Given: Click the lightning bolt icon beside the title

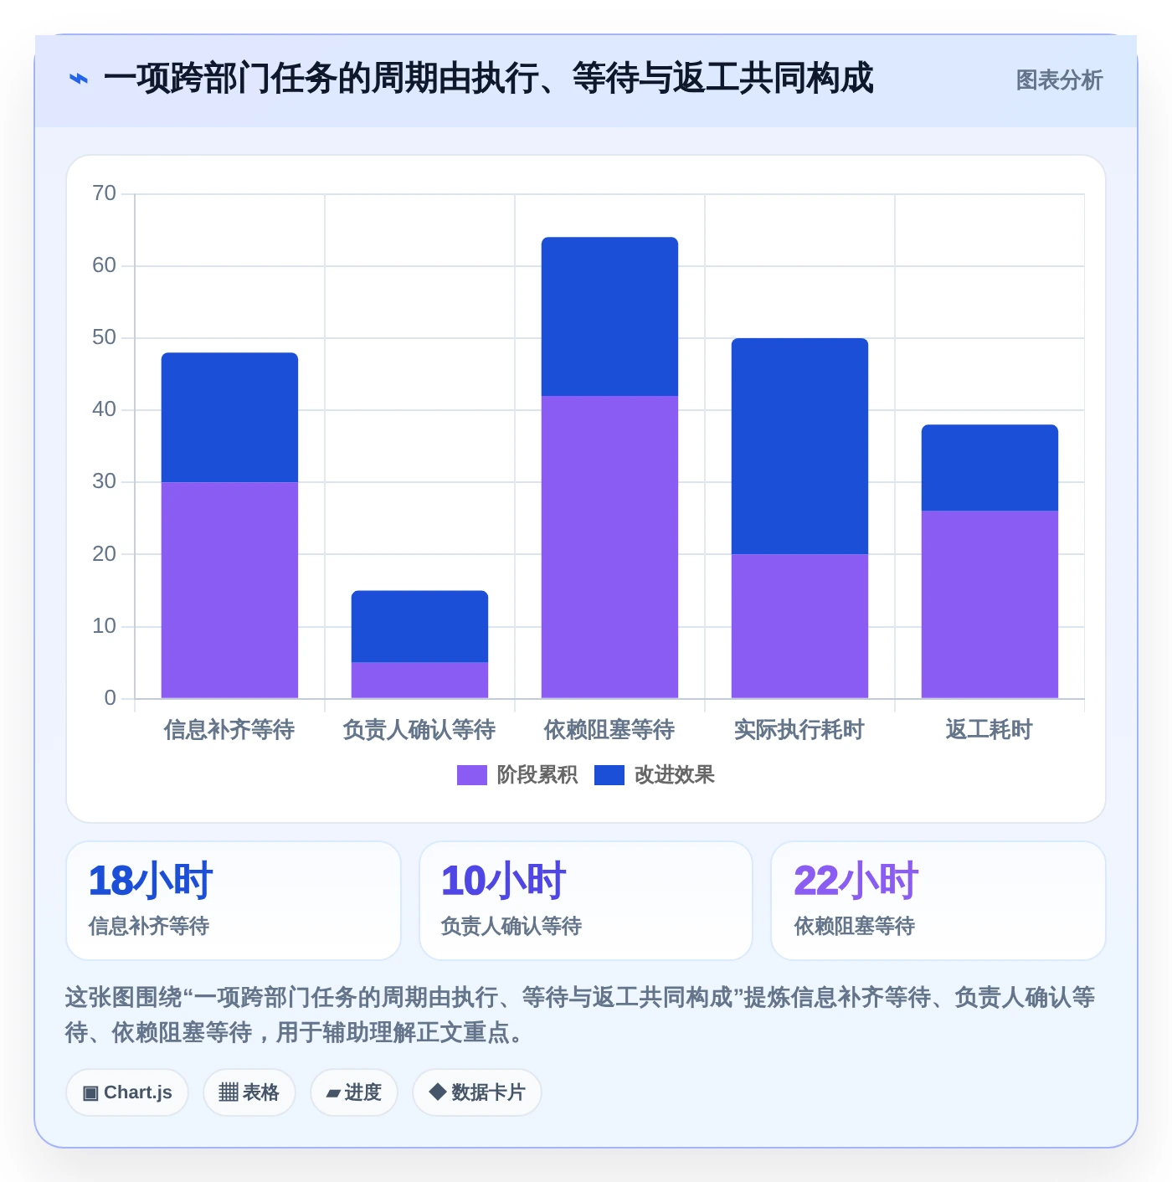Looking at the screenshot, I should pos(78,79).
